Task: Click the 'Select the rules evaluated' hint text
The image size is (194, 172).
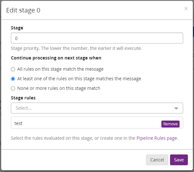Action: click(73, 138)
